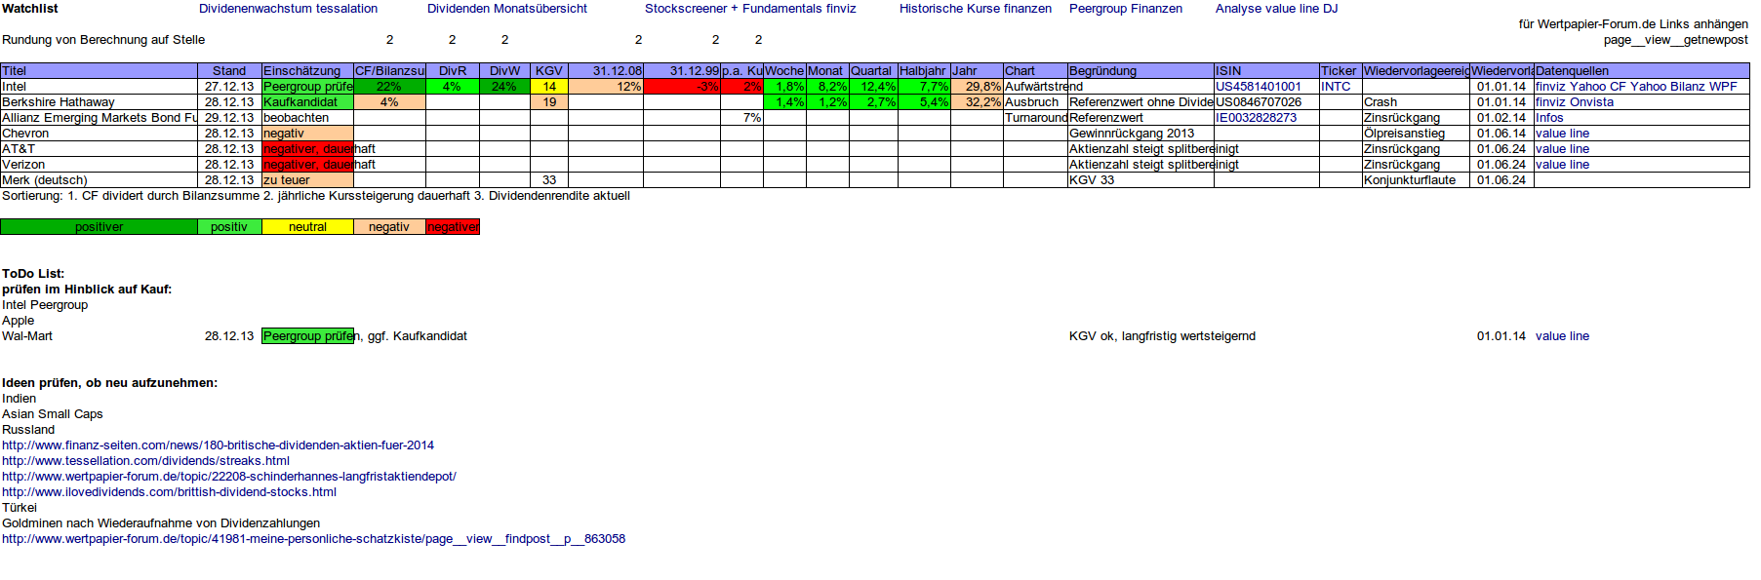Select the Chevron title cell
1761x580 pixels.
click(x=99, y=134)
